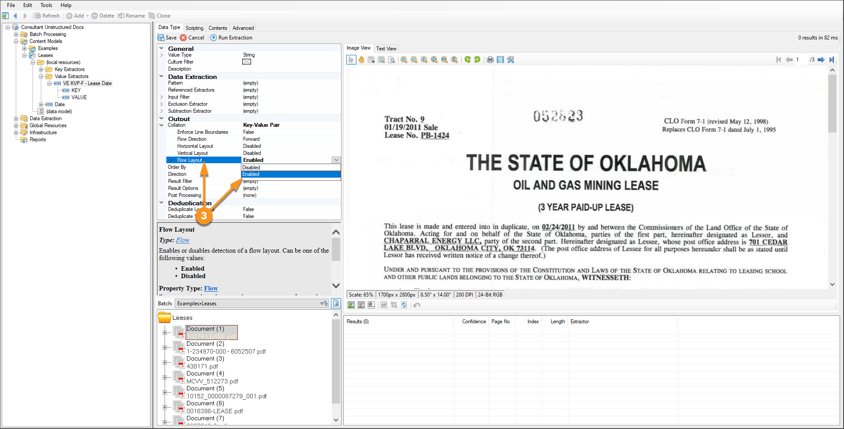844x429 pixels.
Task: Select the 438171.pdf document
Action: click(x=202, y=366)
